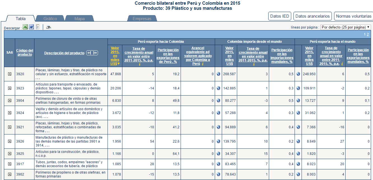Download the table as an Excel file

point(25,27)
